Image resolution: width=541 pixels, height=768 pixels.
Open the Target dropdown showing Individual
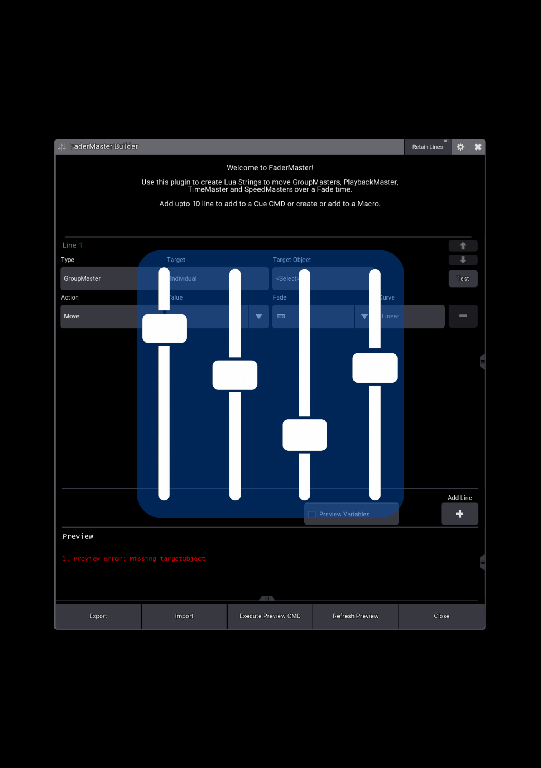pyautogui.click(x=218, y=278)
